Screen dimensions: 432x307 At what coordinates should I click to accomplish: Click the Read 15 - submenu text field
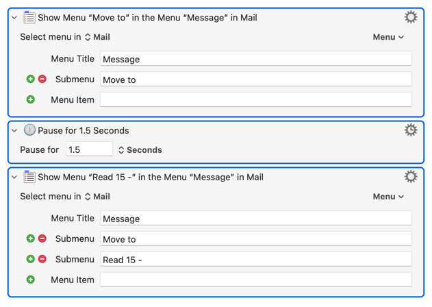point(255,260)
